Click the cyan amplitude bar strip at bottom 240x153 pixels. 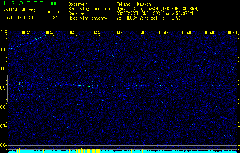(122, 151)
